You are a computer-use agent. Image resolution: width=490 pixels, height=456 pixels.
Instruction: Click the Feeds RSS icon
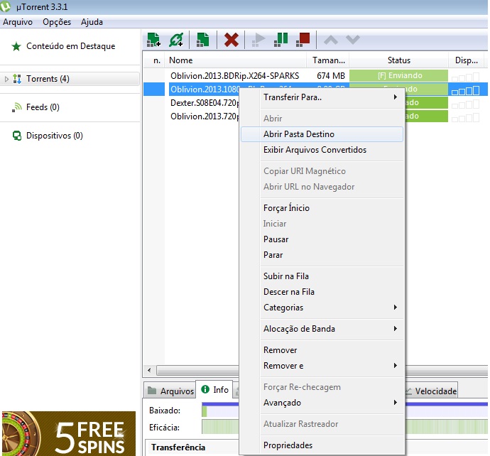pos(17,107)
